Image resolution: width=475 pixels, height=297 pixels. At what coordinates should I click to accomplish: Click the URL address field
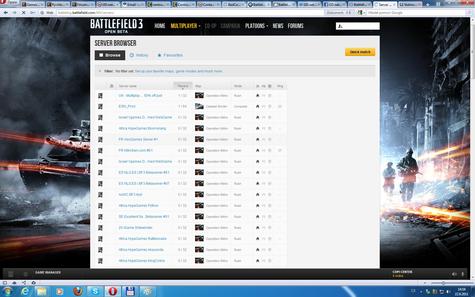click(x=190, y=13)
